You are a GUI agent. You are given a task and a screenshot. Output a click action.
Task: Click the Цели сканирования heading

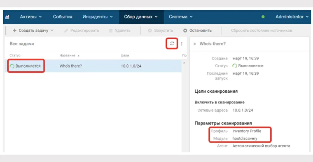[x=216, y=92]
